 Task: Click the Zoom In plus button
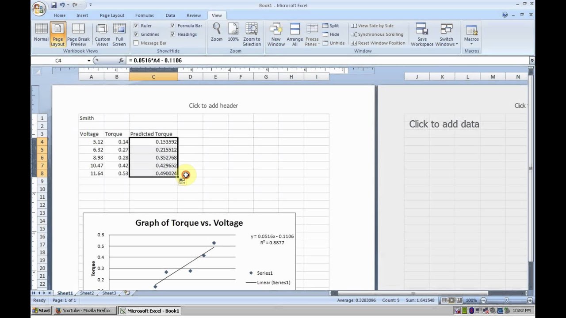[530, 300]
